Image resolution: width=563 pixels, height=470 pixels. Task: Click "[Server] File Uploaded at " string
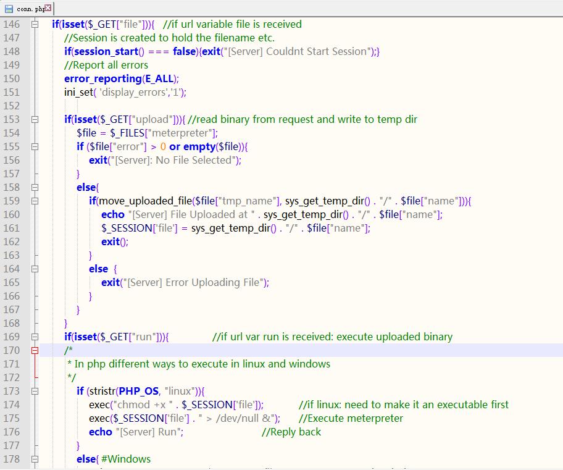click(192, 215)
